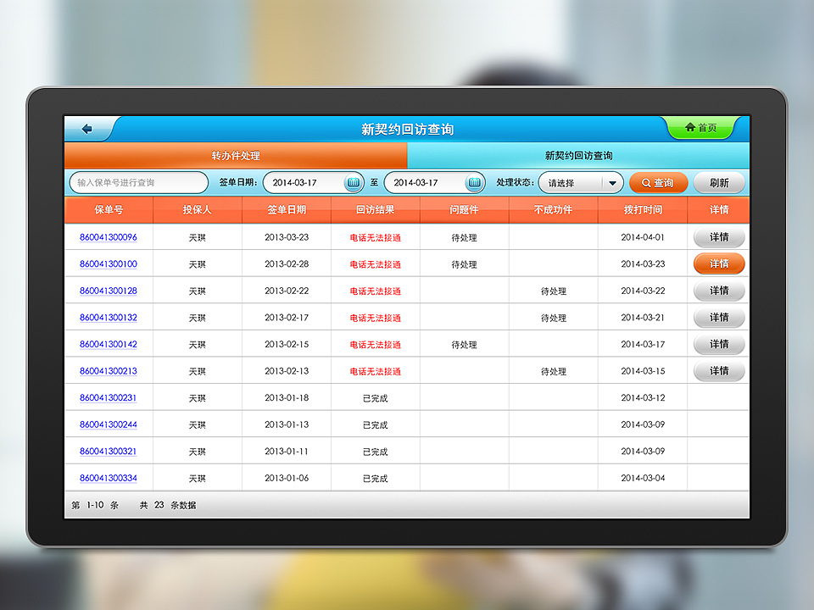This screenshot has height=610, width=814.
Task: Click 电话无法接通 in row 860041300213
Action: (376, 371)
